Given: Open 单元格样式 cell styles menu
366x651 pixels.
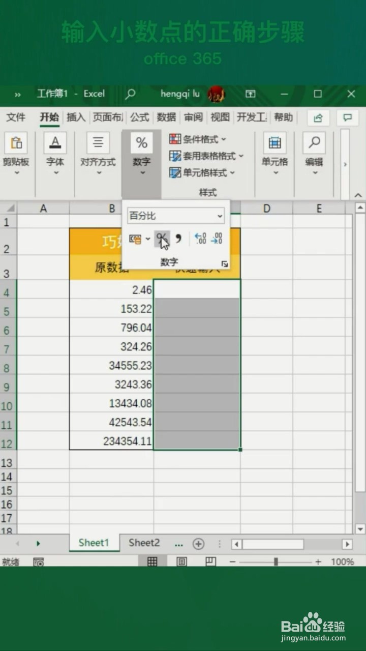Looking at the screenshot, I should point(202,173).
